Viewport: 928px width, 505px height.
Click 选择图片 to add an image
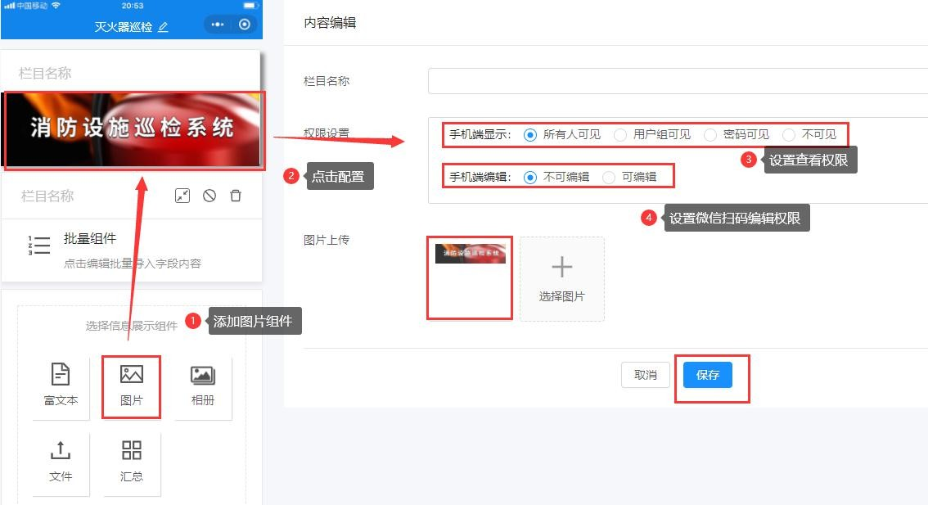562,278
